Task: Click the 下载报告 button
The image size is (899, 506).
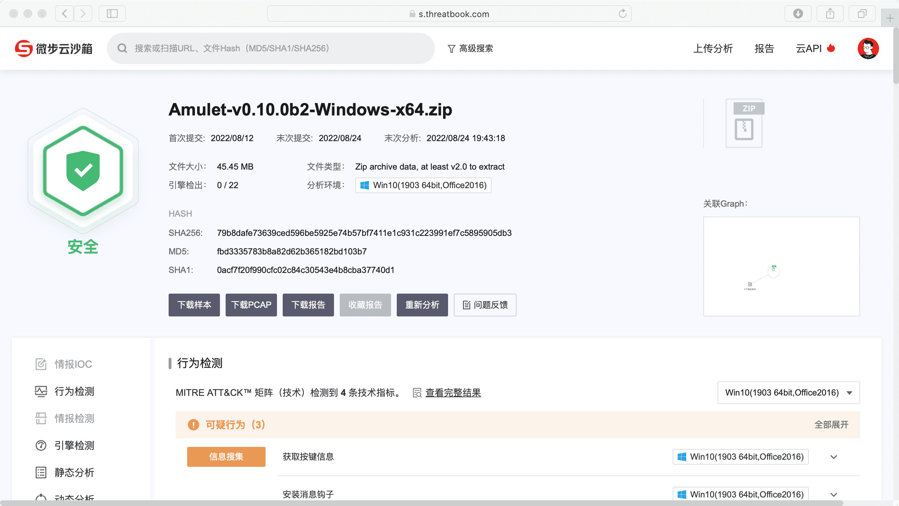Action: point(308,305)
